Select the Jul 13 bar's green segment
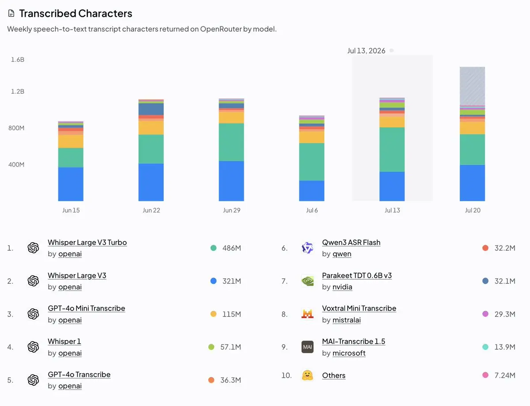This screenshot has height=406, width=530. (x=392, y=150)
